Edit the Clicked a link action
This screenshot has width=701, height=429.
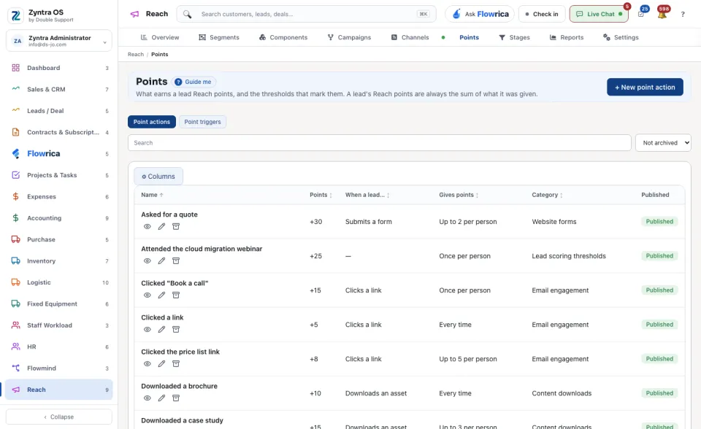click(x=161, y=330)
